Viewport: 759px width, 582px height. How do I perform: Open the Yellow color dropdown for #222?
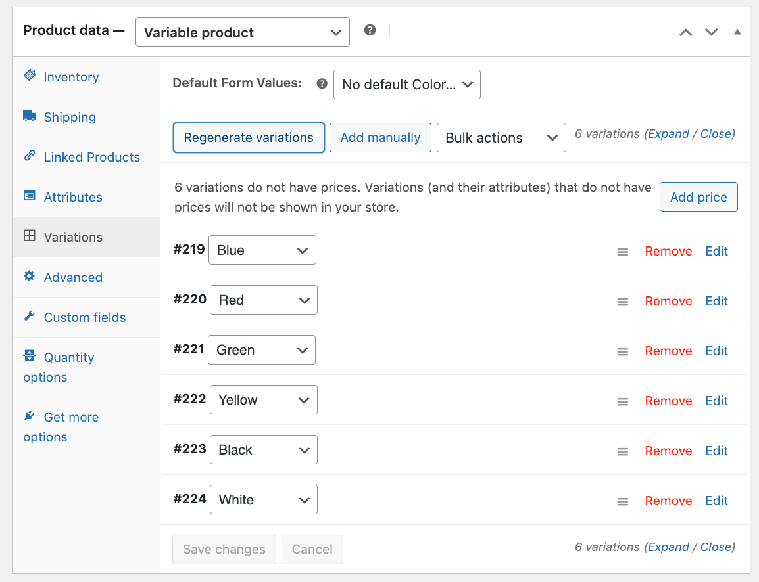click(264, 400)
